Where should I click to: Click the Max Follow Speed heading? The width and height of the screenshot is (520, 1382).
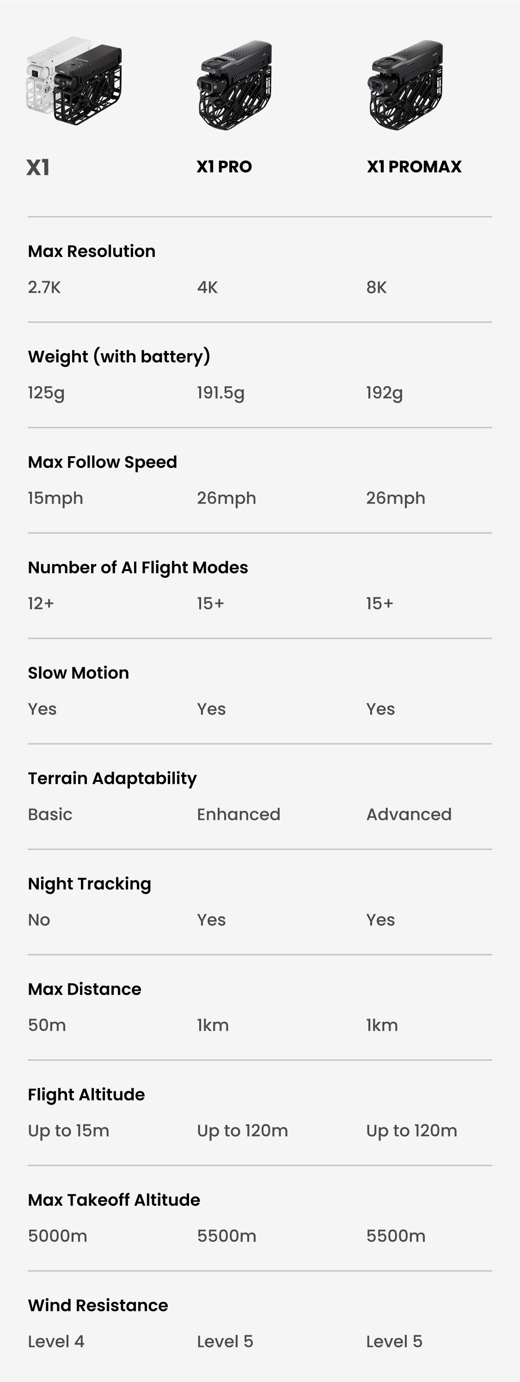(x=103, y=462)
